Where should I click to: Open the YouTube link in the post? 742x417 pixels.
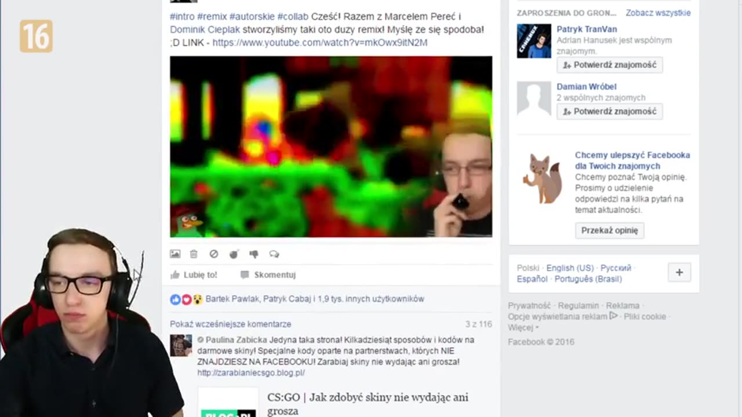coord(320,42)
